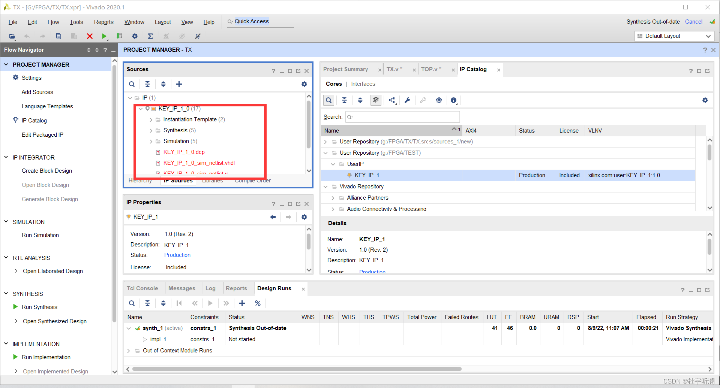
Task: Open Settings via the main toolbar gear
Action: (135, 36)
